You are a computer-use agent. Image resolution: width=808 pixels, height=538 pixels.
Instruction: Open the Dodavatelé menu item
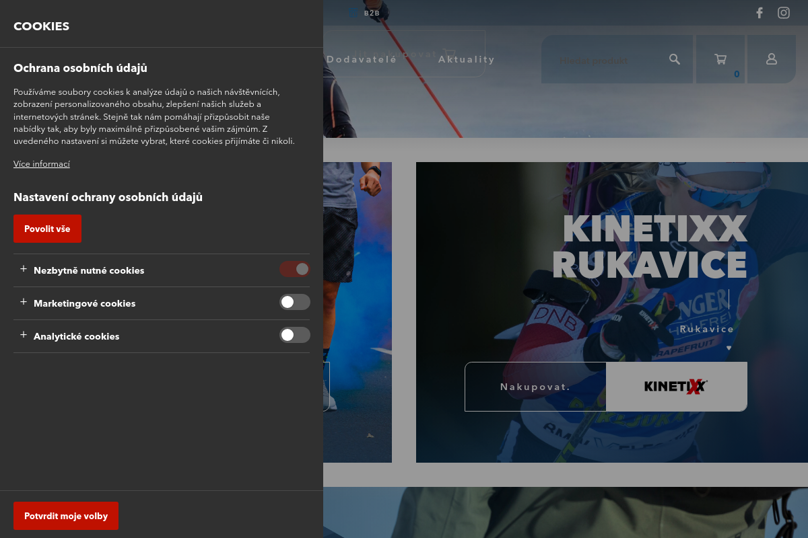(362, 59)
